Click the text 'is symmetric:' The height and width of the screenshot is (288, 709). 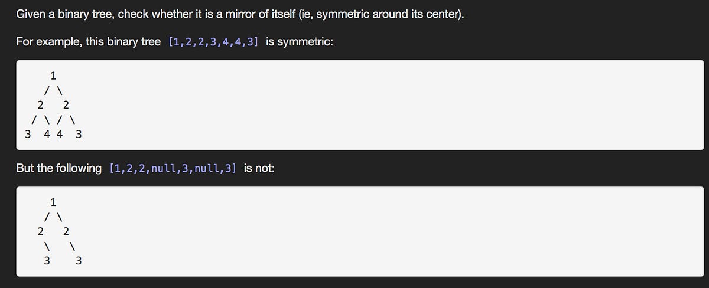(x=299, y=43)
